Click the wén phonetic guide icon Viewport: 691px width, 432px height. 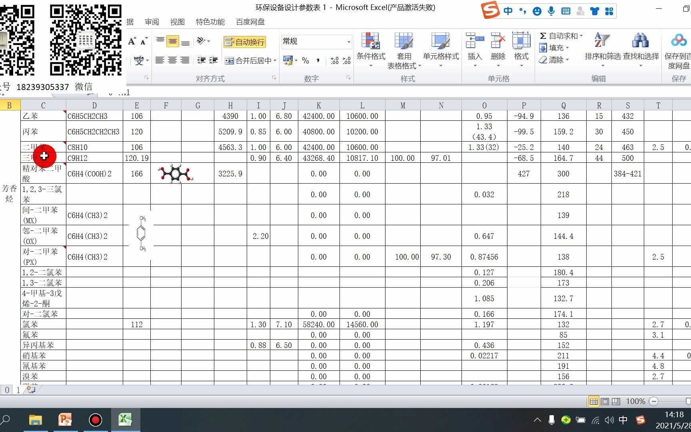point(139,60)
